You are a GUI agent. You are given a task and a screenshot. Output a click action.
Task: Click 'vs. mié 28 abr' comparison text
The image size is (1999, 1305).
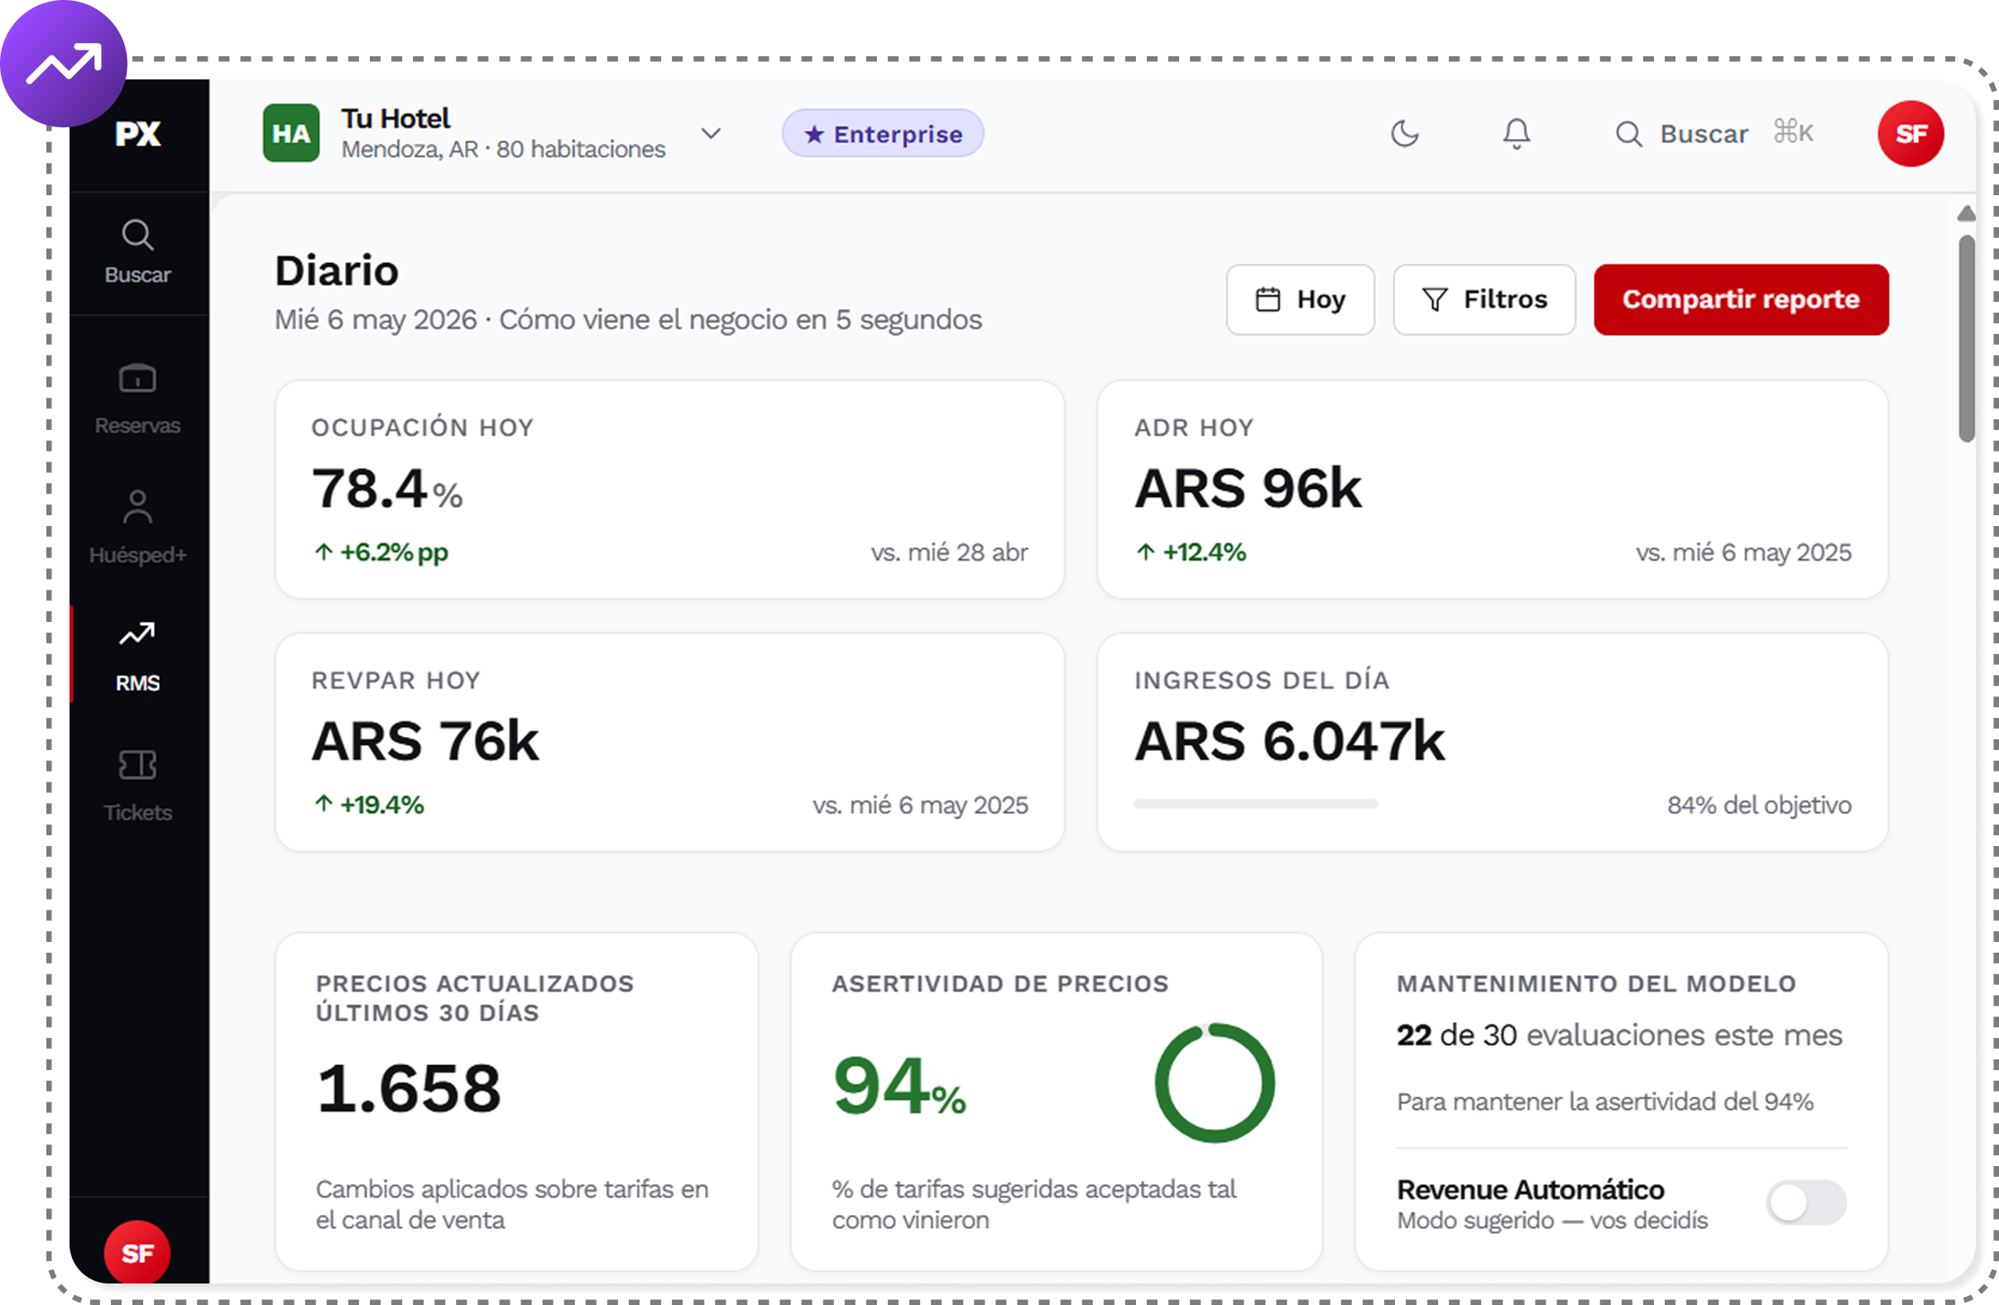coord(949,552)
